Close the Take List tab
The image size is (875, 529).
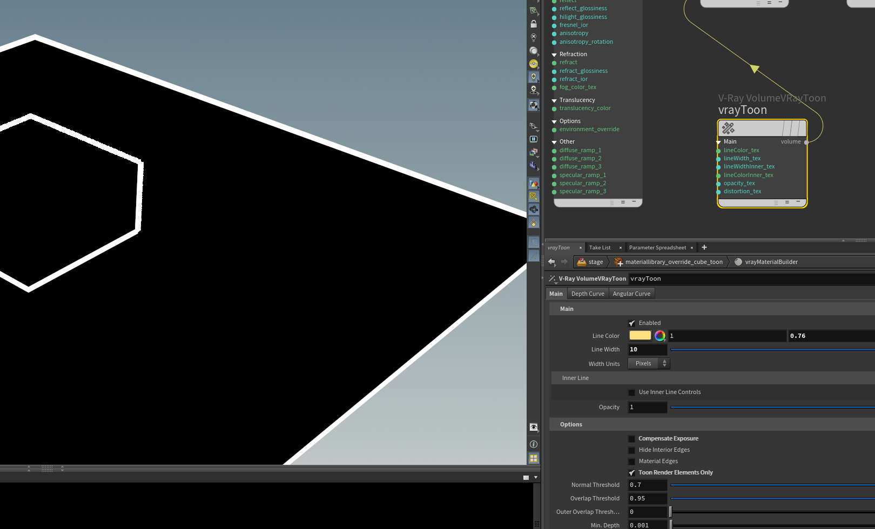[621, 248]
